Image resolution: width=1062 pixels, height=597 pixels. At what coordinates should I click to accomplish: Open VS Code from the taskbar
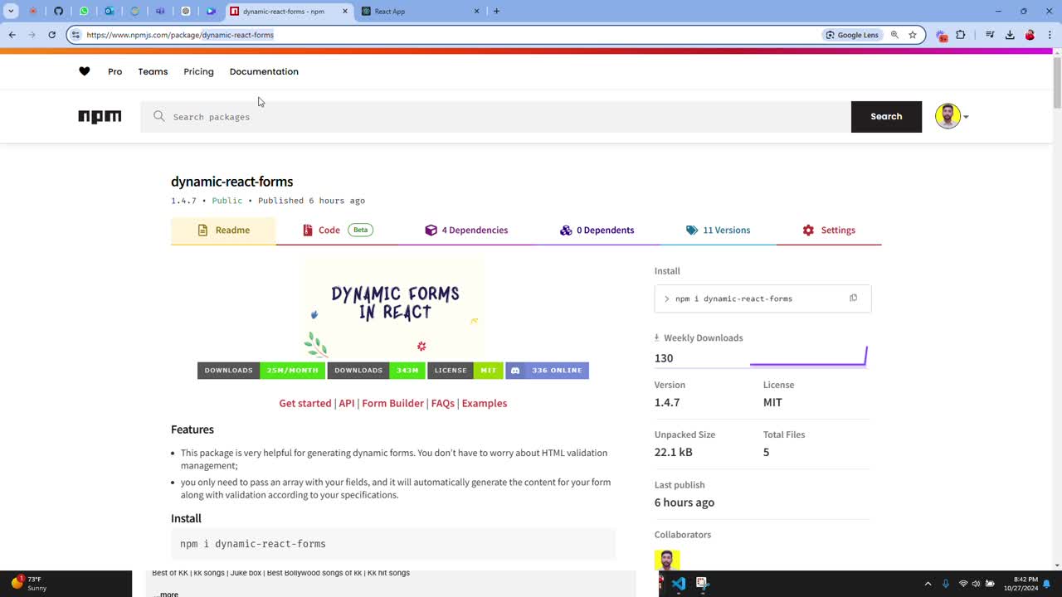679,584
